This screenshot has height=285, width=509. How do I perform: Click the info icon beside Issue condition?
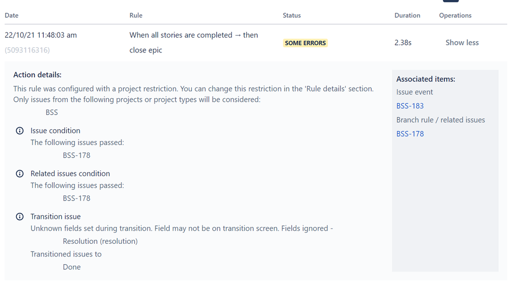(20, 131)
